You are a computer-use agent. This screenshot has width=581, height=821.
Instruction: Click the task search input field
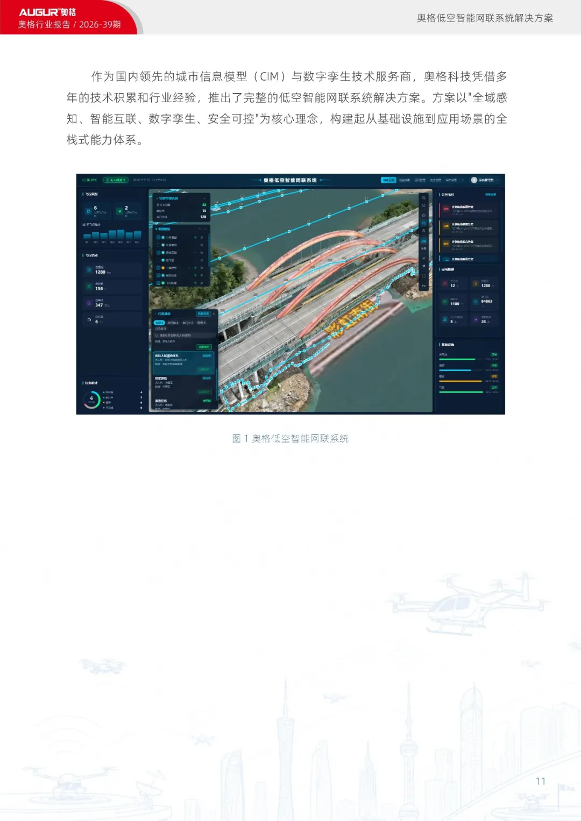185,335
